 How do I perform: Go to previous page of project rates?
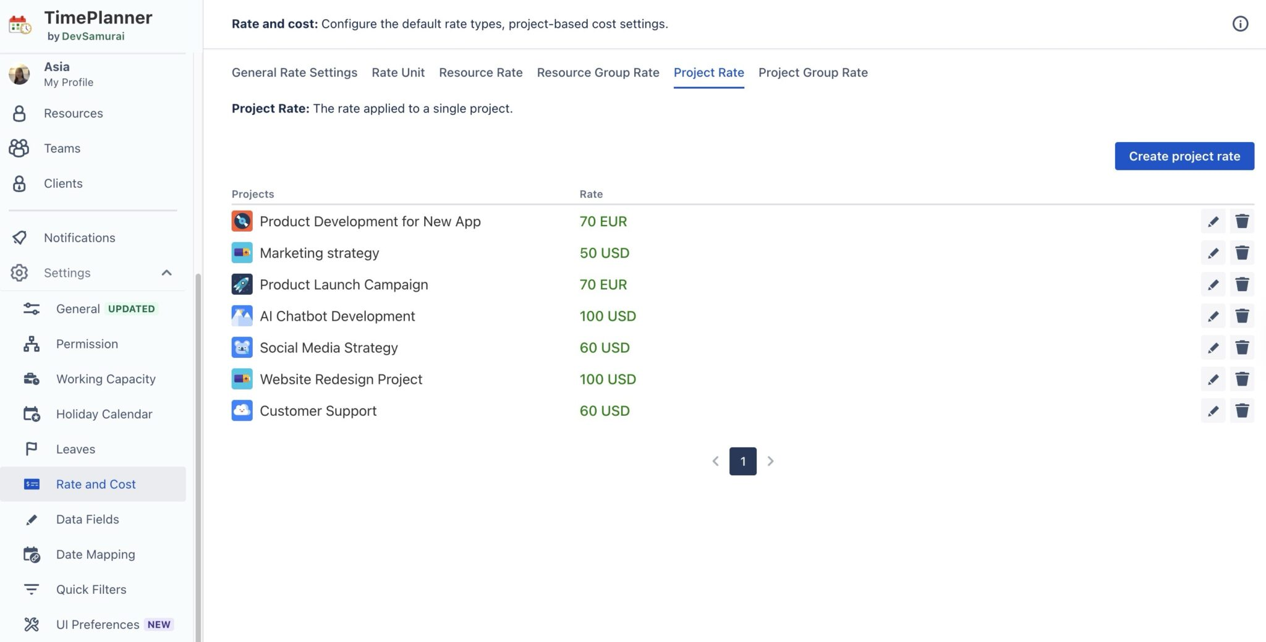(715, 461)
